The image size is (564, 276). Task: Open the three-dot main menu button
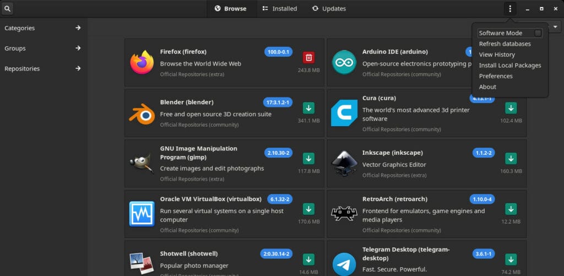click(x=510, y=9)
